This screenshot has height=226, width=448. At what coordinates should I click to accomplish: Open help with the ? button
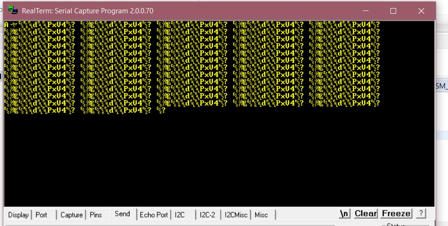click(x=420, y=214)
